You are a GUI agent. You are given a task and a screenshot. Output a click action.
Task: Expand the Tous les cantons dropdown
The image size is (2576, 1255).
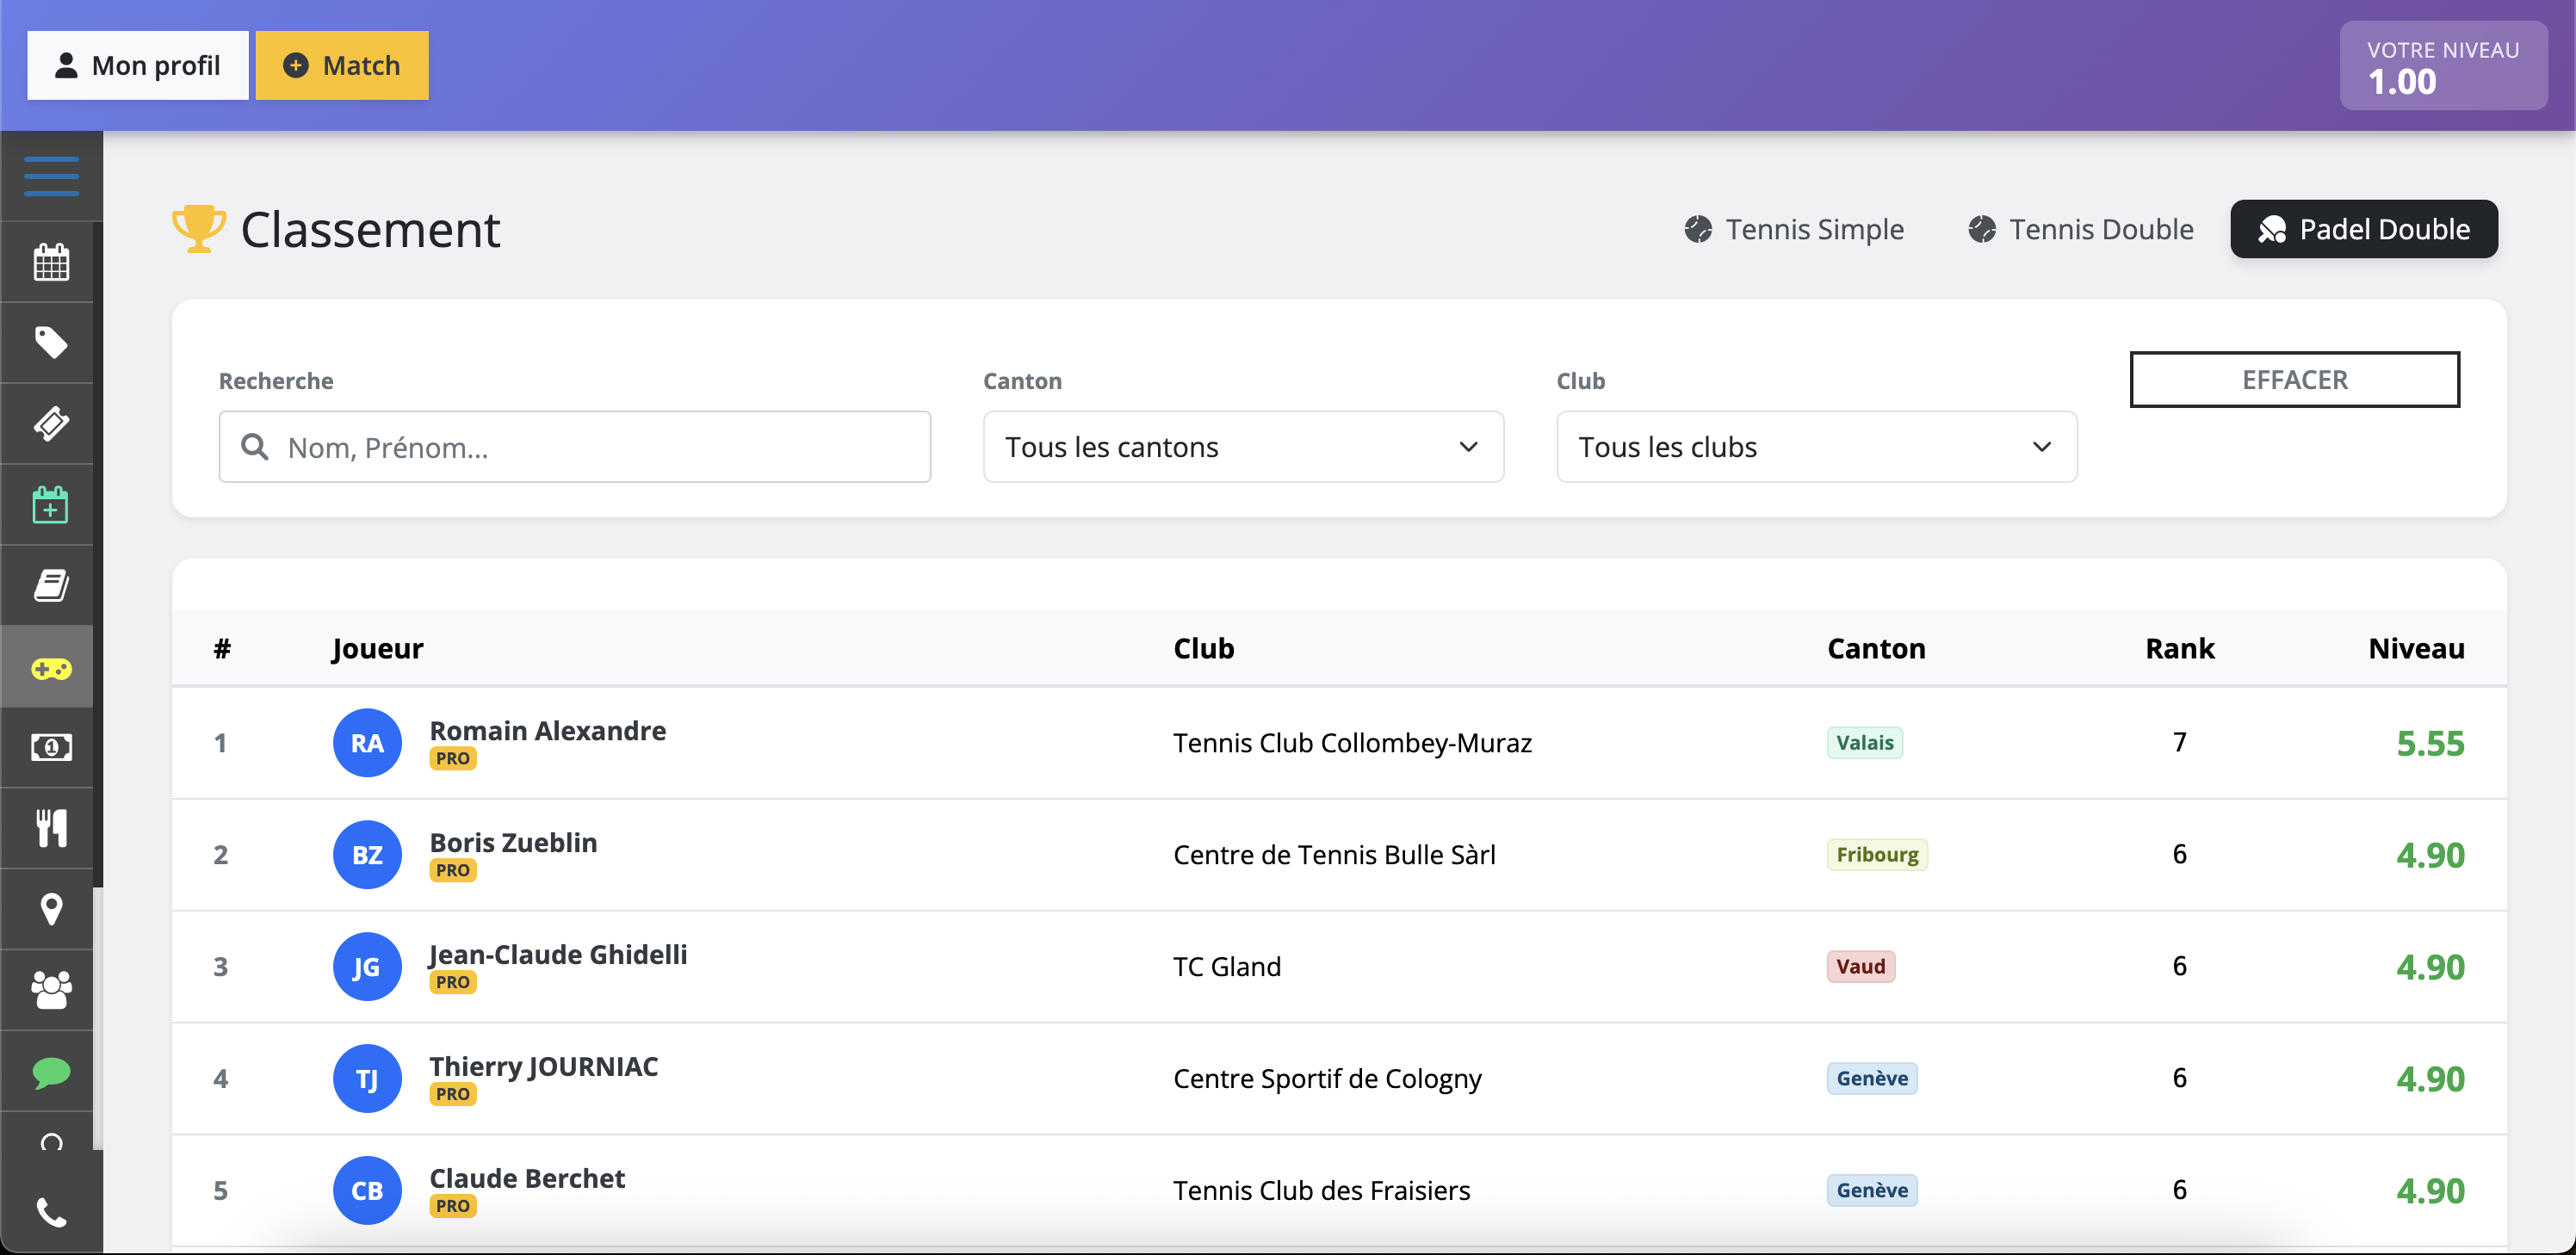pyautogui.click(x=1242, y=447)
